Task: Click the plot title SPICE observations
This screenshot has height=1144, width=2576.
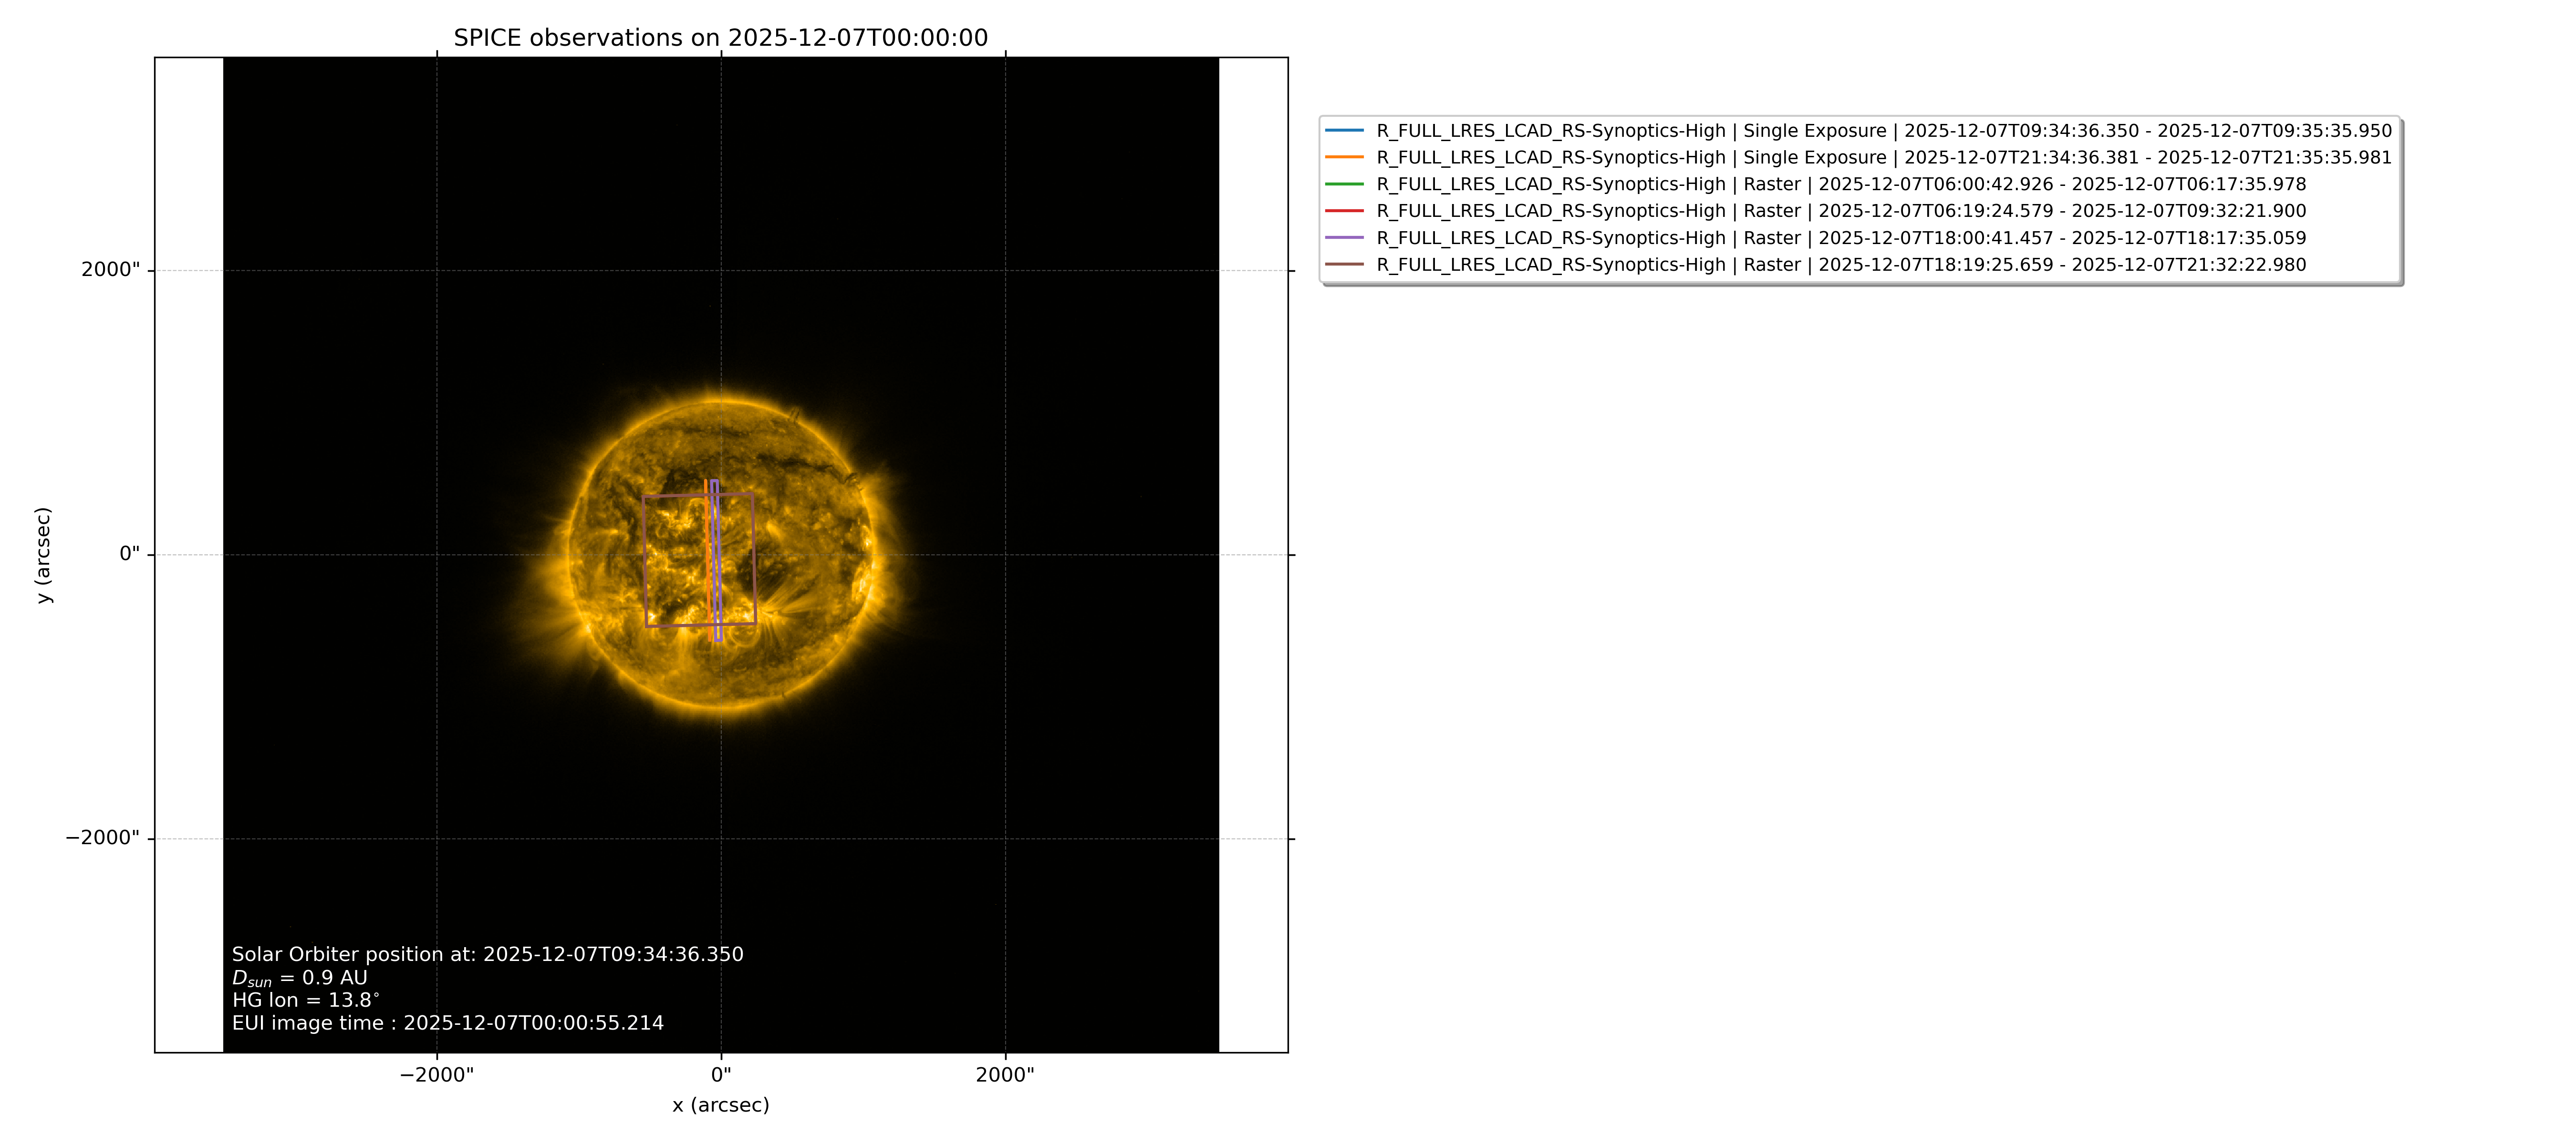Action: (720, 38)
